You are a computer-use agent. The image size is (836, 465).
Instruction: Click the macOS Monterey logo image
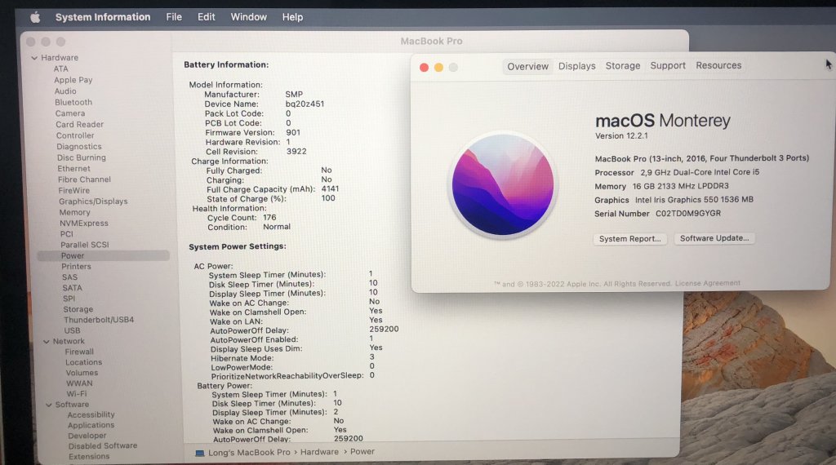pos(502,184)
